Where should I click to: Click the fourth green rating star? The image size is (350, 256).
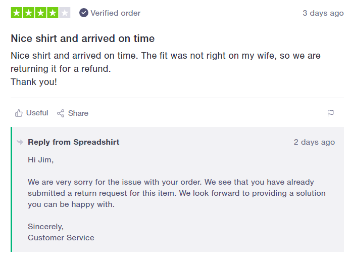click(53, 13)
